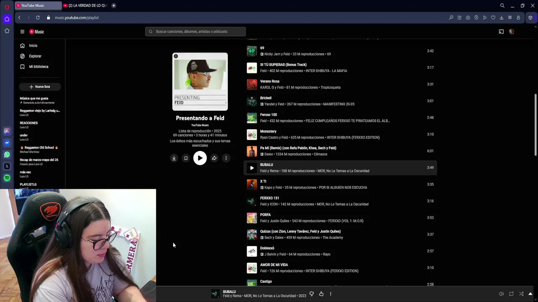Open Opera edit page pencil icon
The image size is (538, 302).
pos(459,18)
